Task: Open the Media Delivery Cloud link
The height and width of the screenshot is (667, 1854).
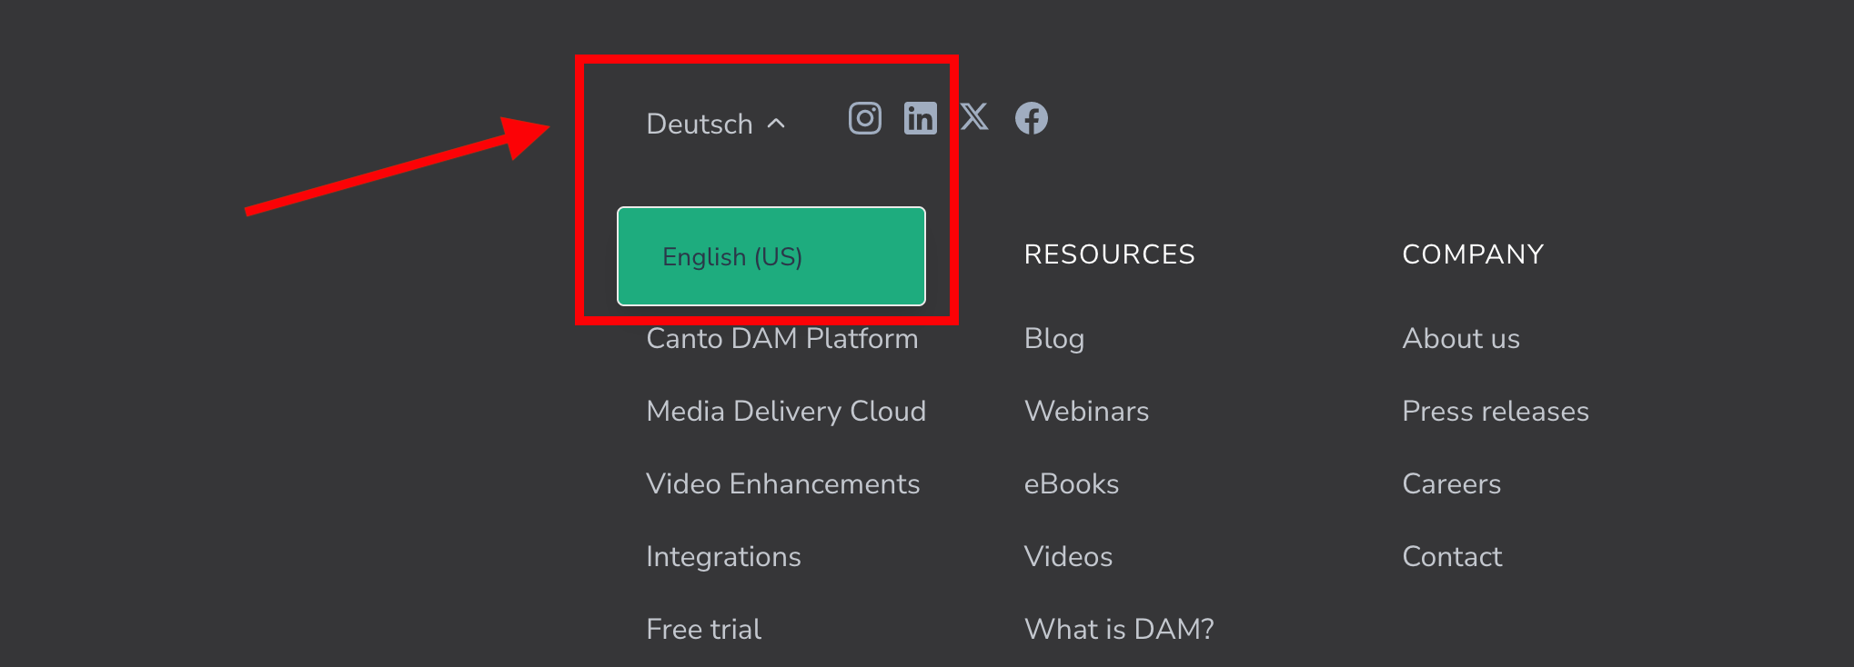Action: pyautogui.click(x=786, y=411)
